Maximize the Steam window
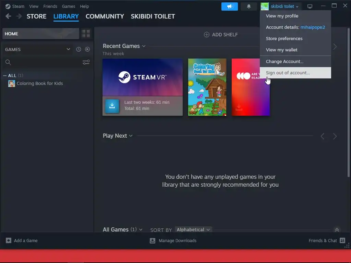This screenshot has width=351, height=263. tap(334, 6)
